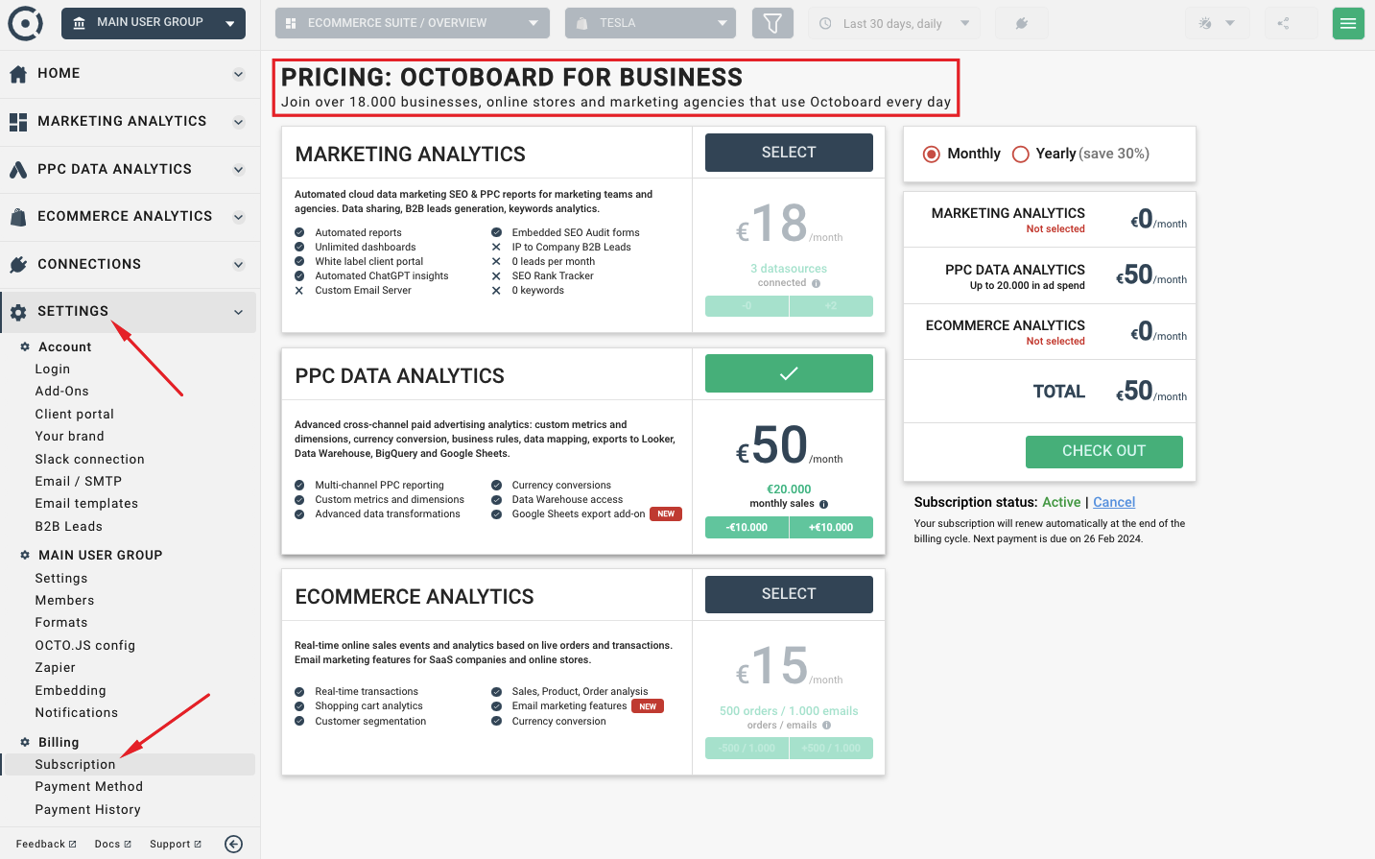Expand the HOME menu chevron
Image resolution: width=1375 pixels, height=859 pixels.
pyautogui.click(x=239, y=74)
